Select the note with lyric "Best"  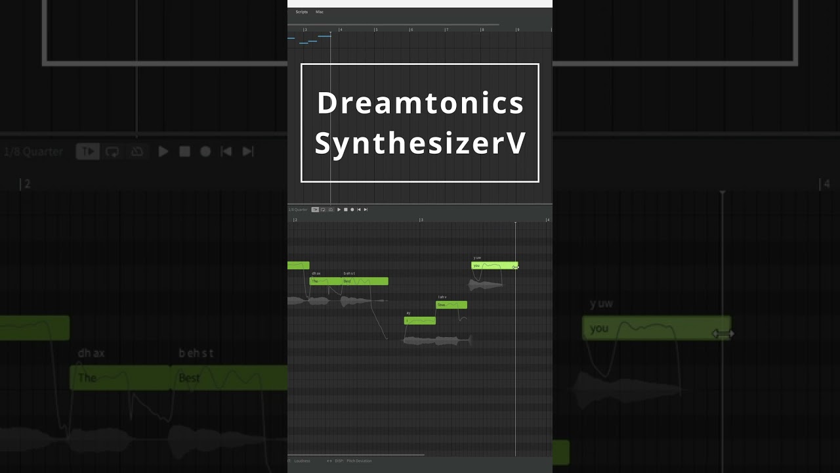(x=365, y=281)
